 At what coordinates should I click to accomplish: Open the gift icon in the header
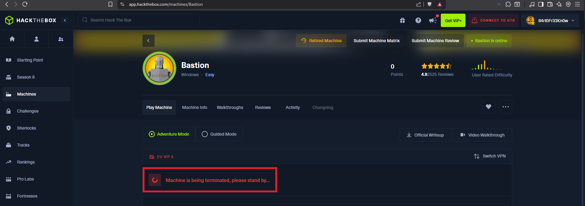pos(402,20)
